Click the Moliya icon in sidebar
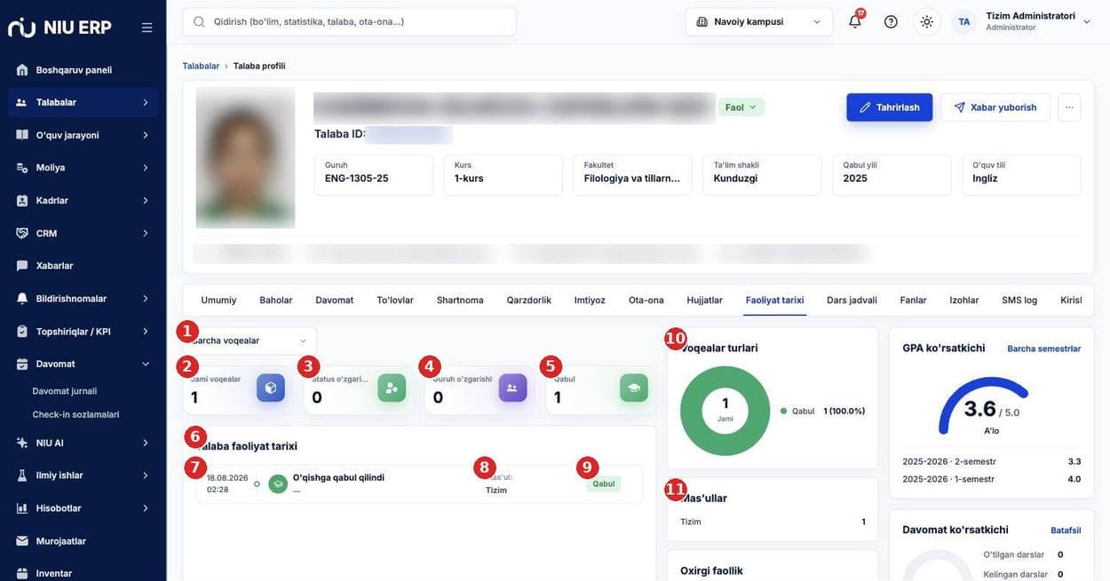 (x=22, y=168)
